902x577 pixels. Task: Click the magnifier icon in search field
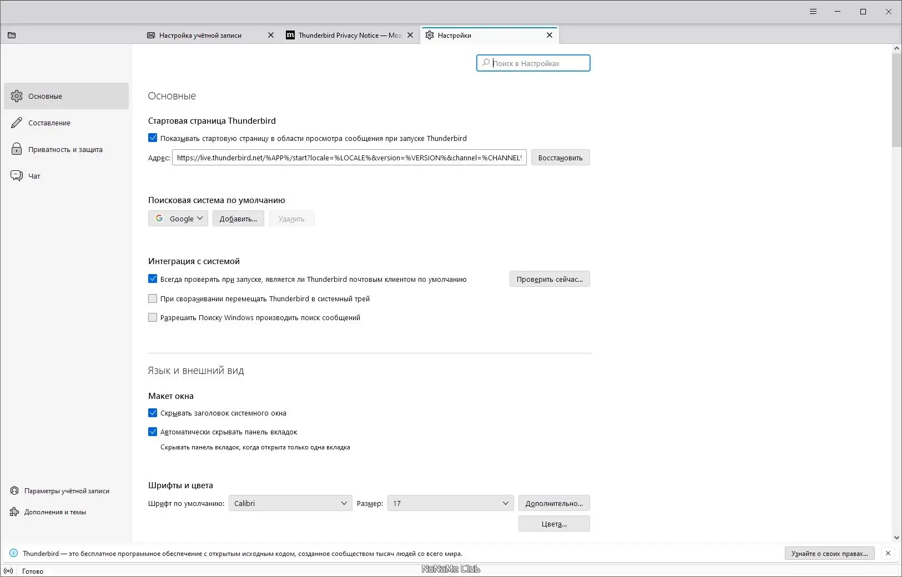tap(485, 63)
